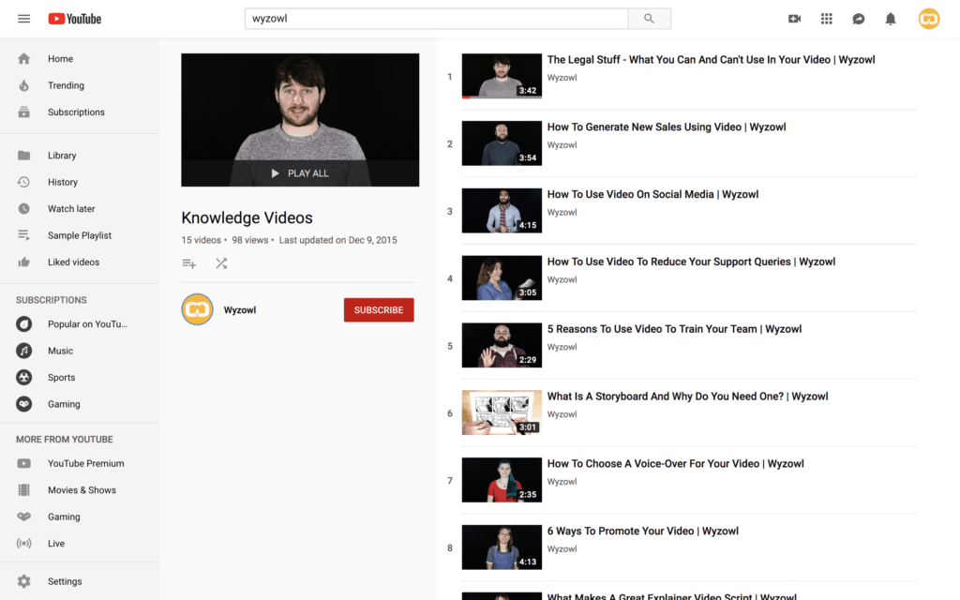Open the messages share icon

click(859, 19)
